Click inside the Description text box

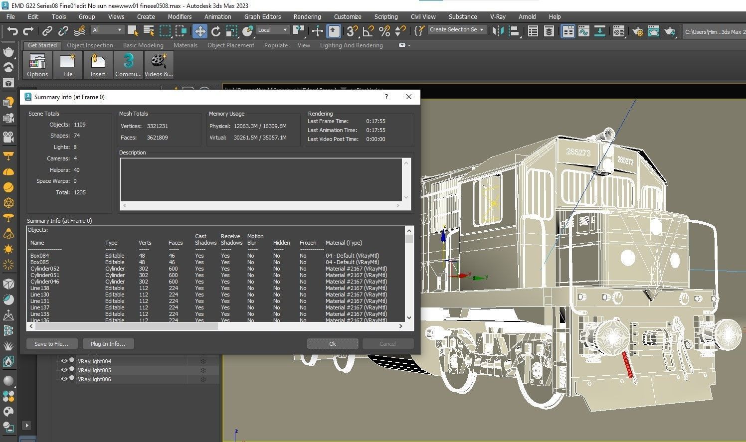(261, 180)
